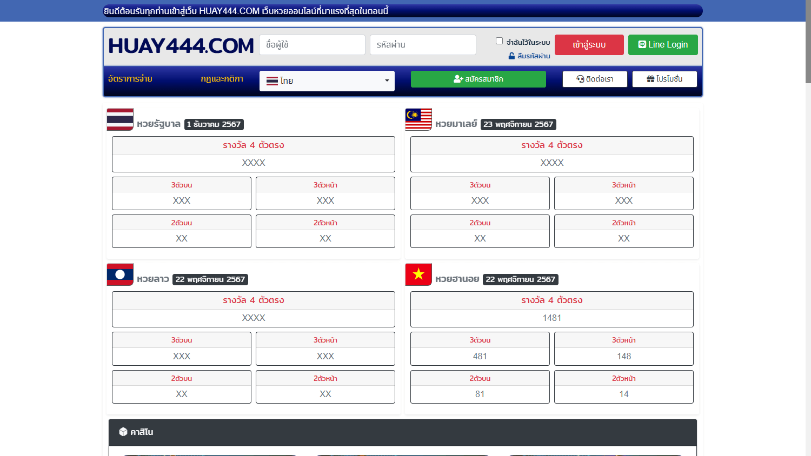Focus the รหัสผ่าน password field

click(423, 45)
